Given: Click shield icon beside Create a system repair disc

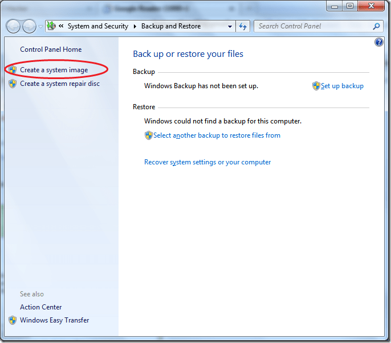Looking at the screenshot, I should point(13,84).
